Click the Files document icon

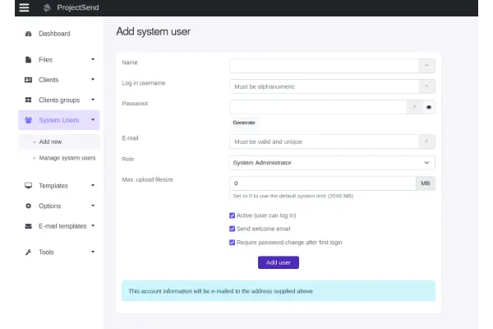pyautogui.click(x=29, y=60)
